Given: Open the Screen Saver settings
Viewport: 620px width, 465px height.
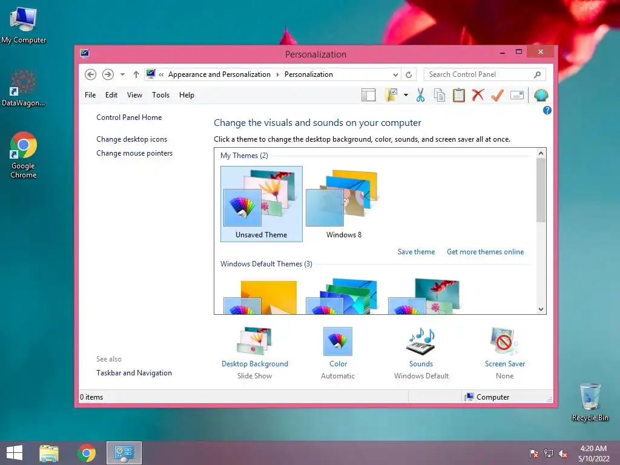Looking at the screenshot, I should pyautogui.click(x=504, y=353).
